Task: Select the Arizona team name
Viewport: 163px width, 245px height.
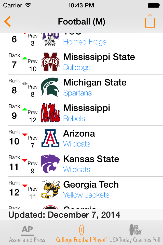Action: click(79, 133)
